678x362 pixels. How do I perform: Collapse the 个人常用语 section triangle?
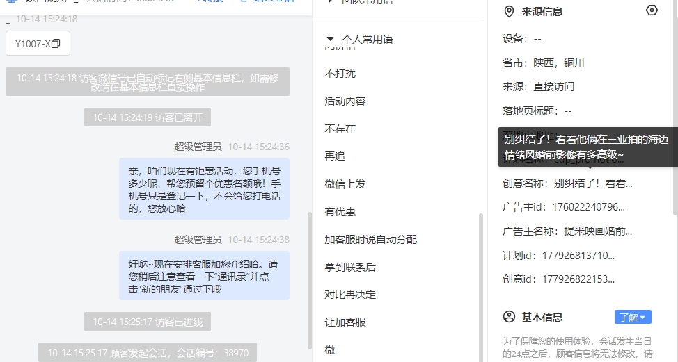[331, 40]
